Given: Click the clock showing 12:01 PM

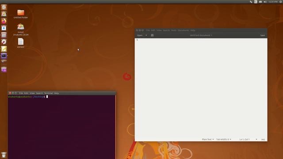Looking at the screenshot, I should 273,2.
